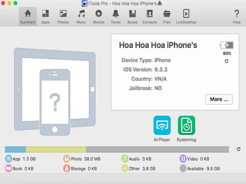The height and width of the screenshot is (184, 246).
Task: Open the Apps section in toolbar
Action: (45, 16)
